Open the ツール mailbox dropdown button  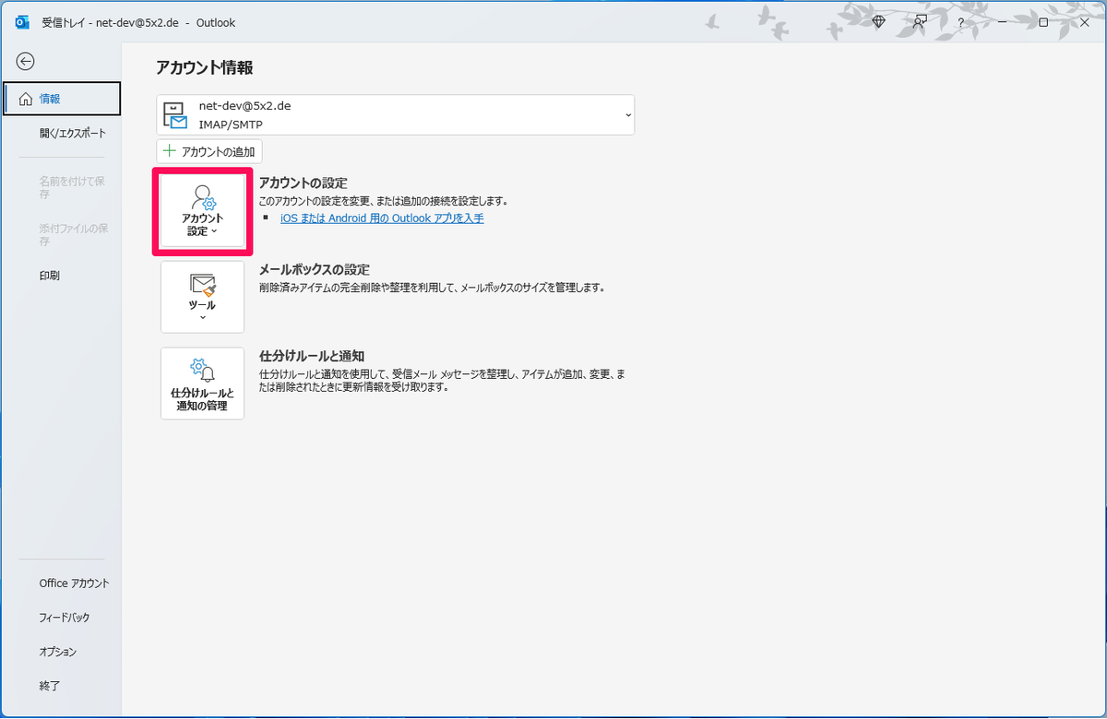click(x=202, y=297)
